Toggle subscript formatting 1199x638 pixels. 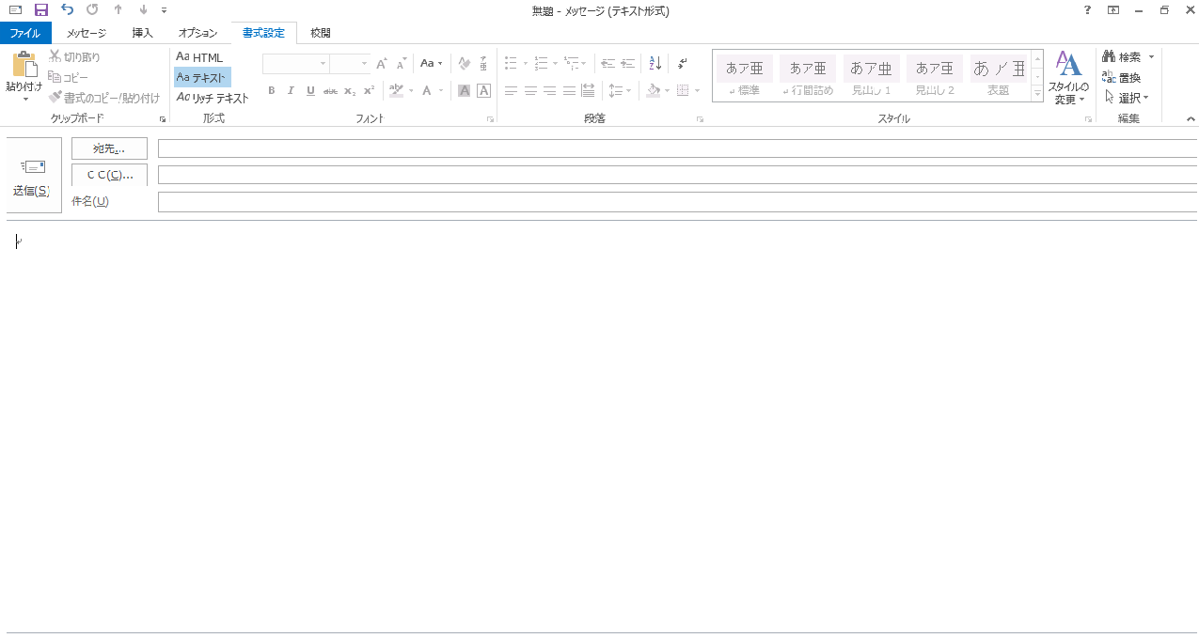pos(350,91)
